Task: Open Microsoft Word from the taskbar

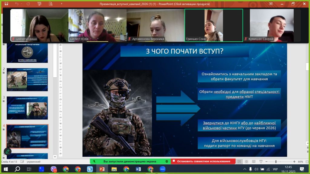Action: click(138, 169)
